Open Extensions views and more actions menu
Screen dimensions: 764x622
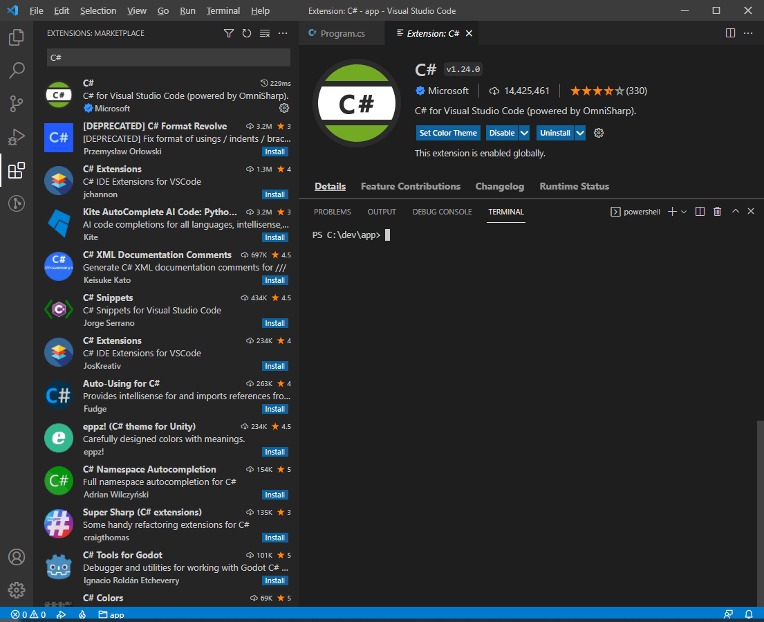tap(283, 33)
